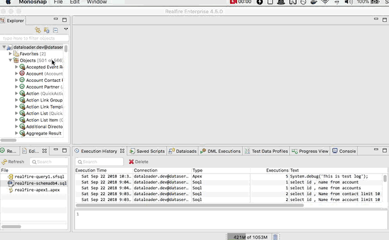The image size is (389, 240).
Task: Click volume icon in menu bar
Action: (x=349, y=2)
